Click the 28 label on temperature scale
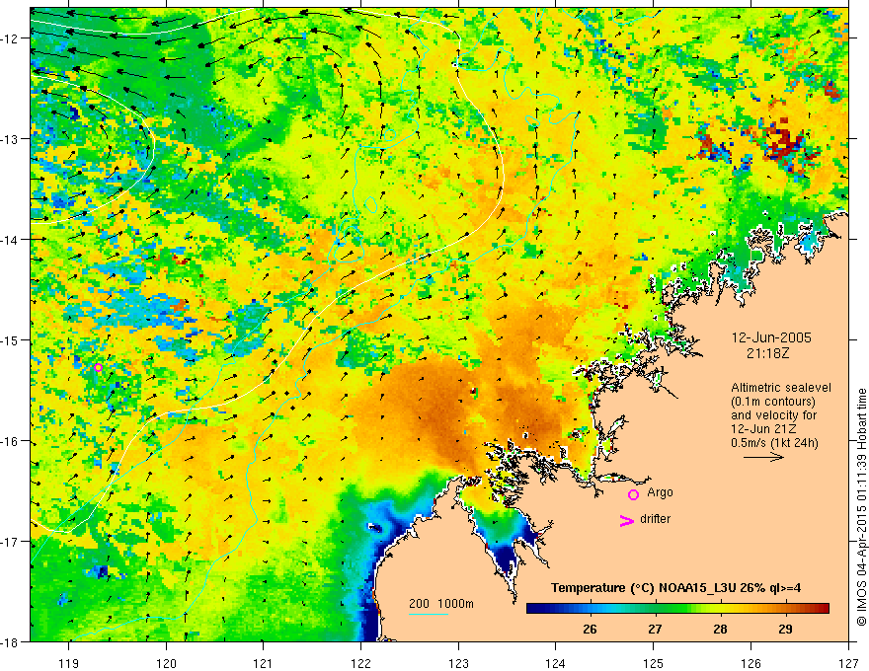This screenshot has width=869, height=671. (x=720, y=629)
